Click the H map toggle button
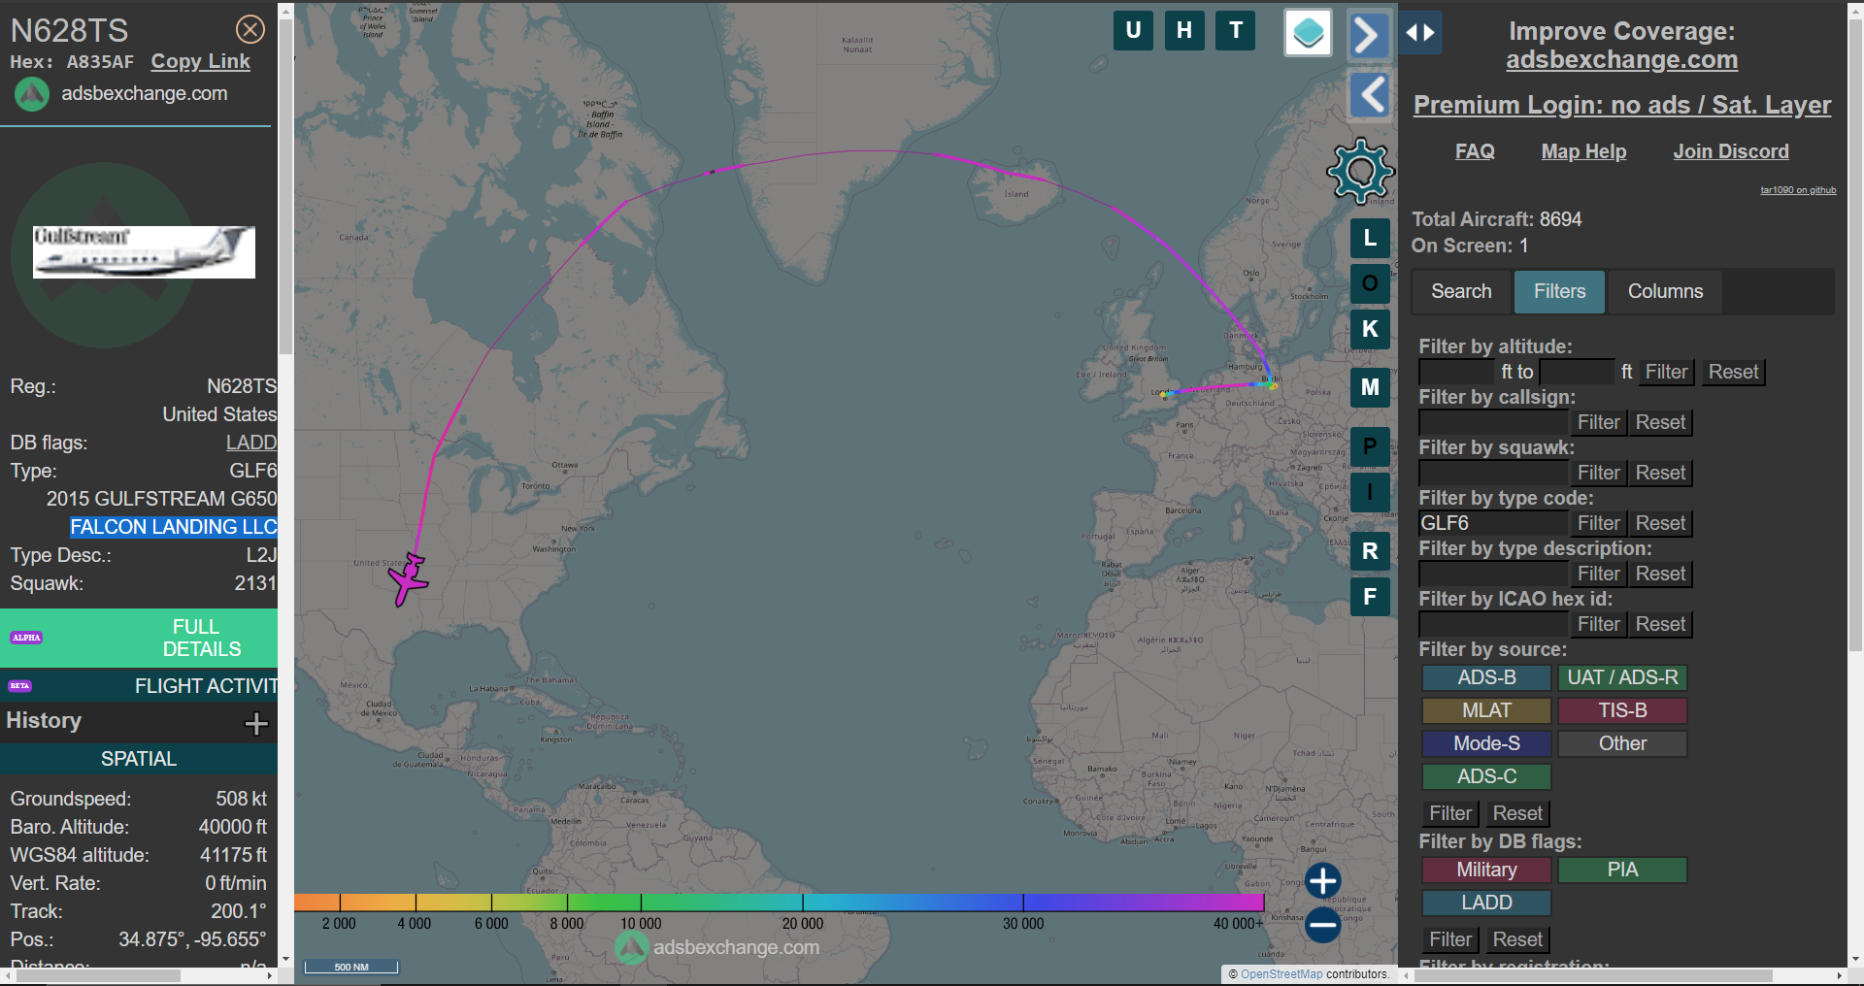 tap(1184, 30)
